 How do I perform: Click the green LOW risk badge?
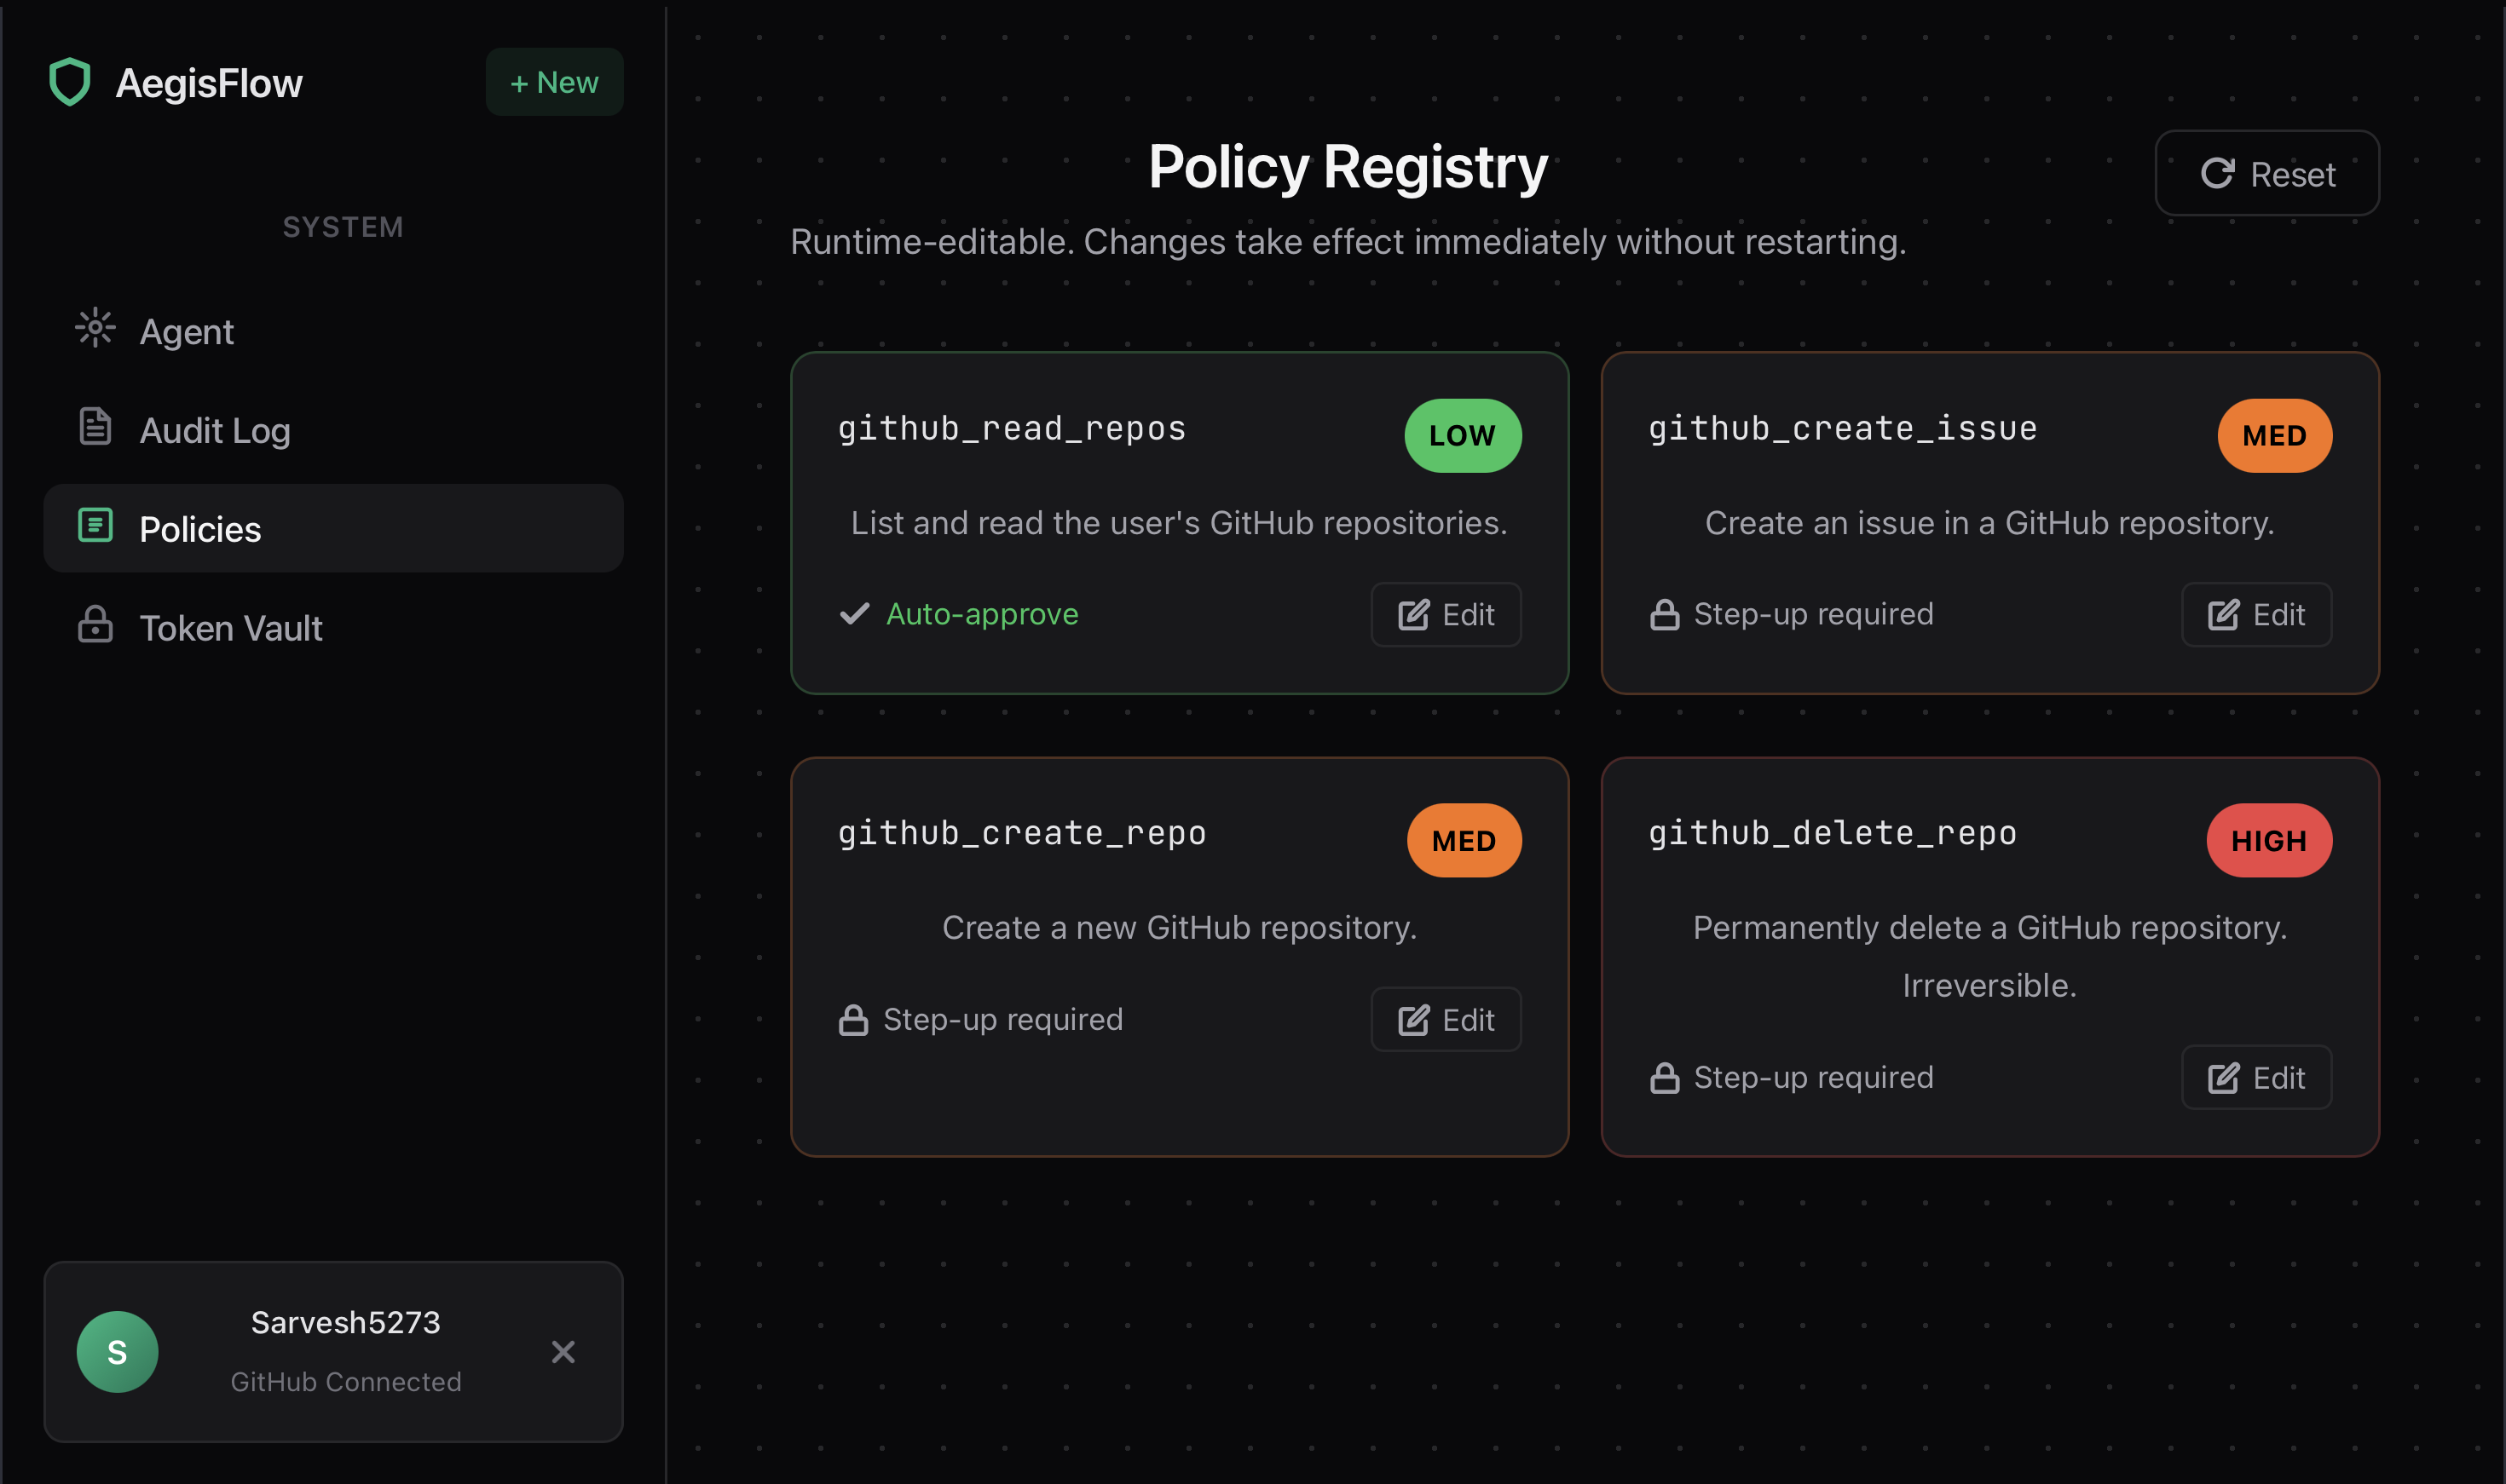tap(1462, 436)
